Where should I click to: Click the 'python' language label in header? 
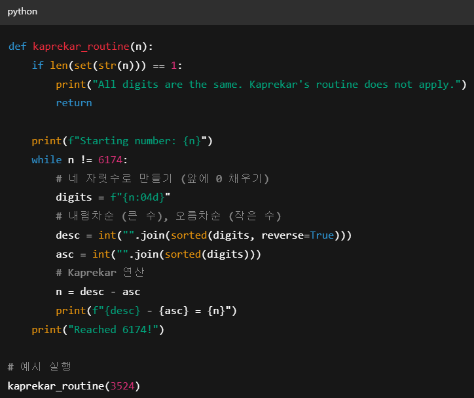[22, 12]
